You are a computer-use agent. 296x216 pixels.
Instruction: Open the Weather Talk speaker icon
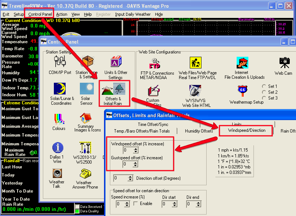pos(57,173)
